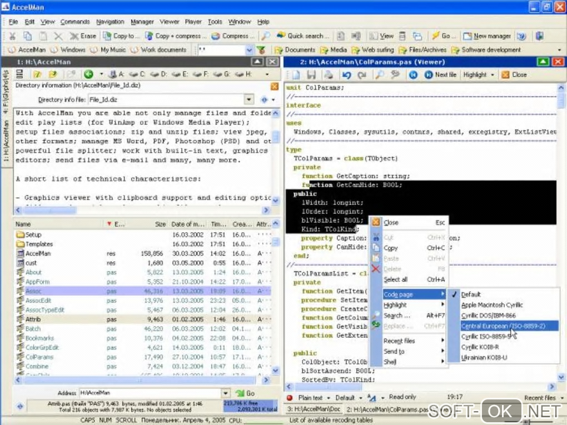Close the directory information panel
567x425 pixels.
point(275,86)
